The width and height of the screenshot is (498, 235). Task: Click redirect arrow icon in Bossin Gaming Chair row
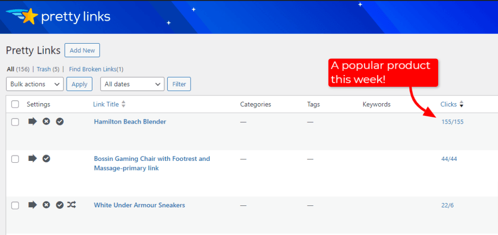[x=33, y=158]
